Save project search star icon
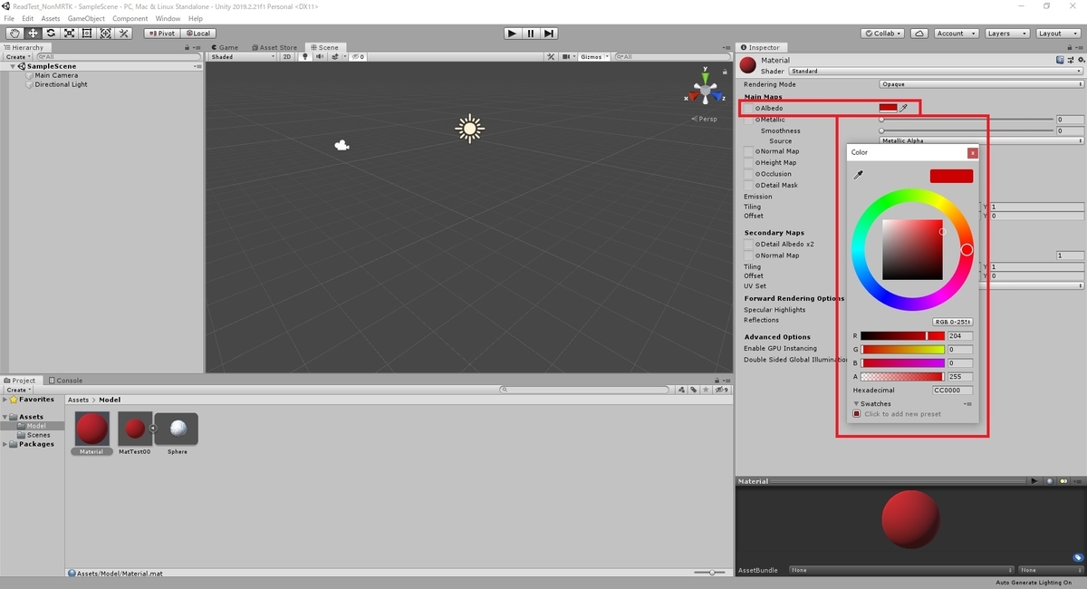This screenshot has width=1087, height=589. (x=705, y=390)
